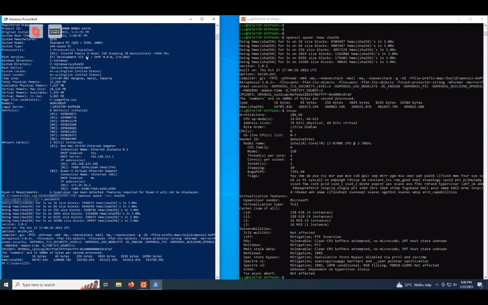The height and width of the screenshot is (305, 488).
Task: Click the PowerShell scrollbar thumb
Action: (217, 37)
